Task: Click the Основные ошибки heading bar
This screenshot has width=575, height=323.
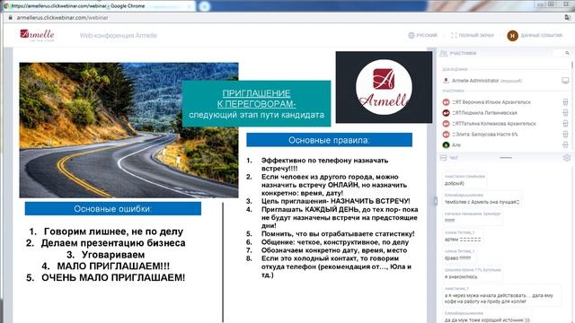Action: coord(113,209)
